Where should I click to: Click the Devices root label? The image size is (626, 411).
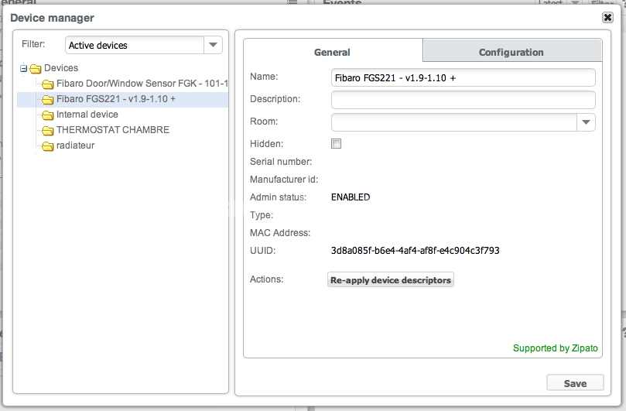point(61,68)
